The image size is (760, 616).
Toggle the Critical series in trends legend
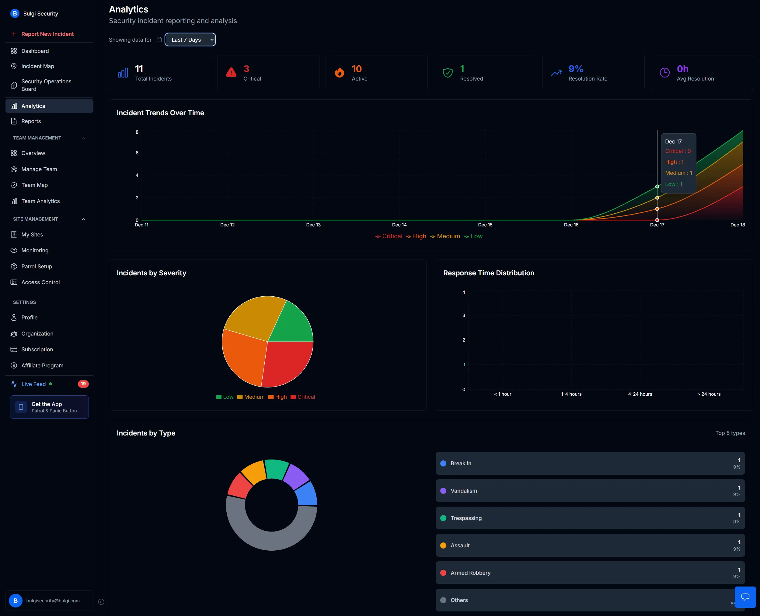click(x=389, y=236)
